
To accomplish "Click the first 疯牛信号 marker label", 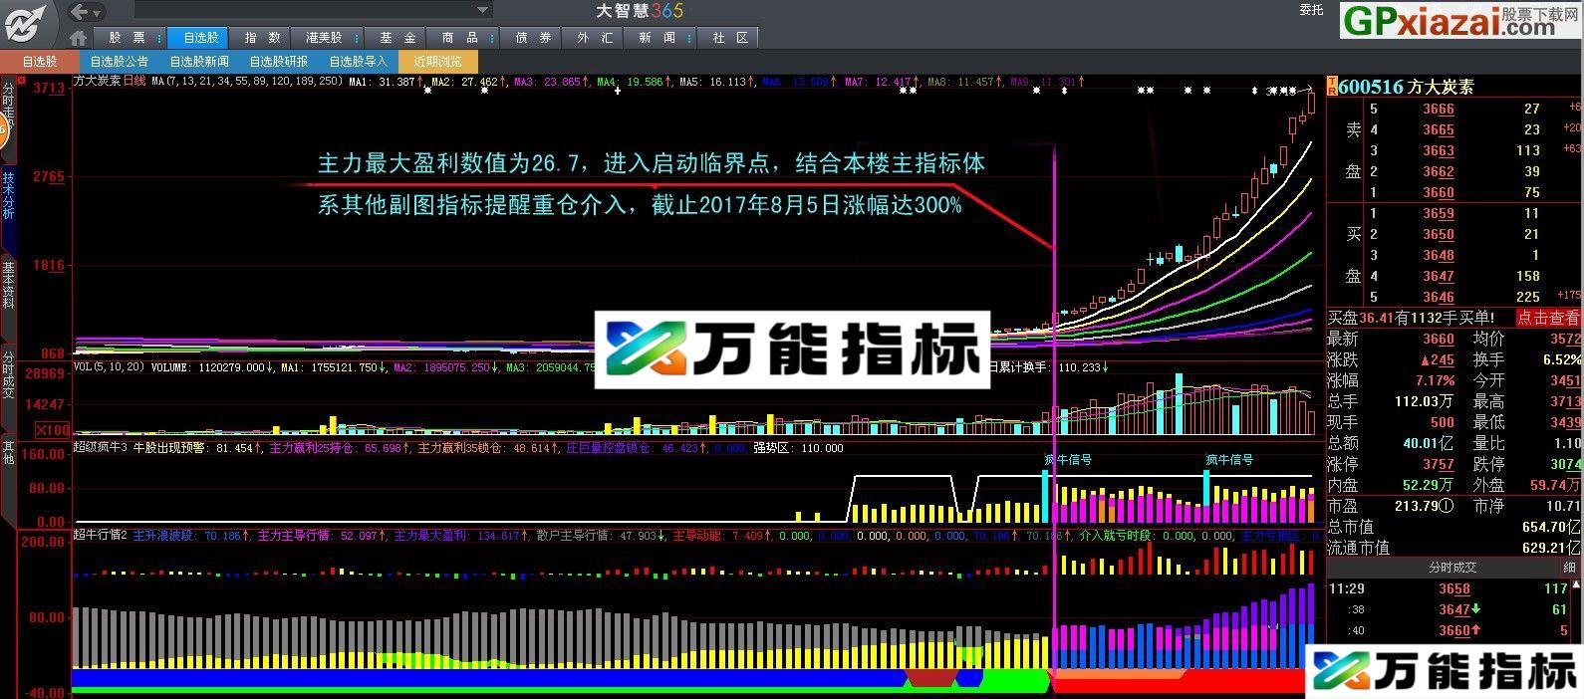I will point(1067,460).
